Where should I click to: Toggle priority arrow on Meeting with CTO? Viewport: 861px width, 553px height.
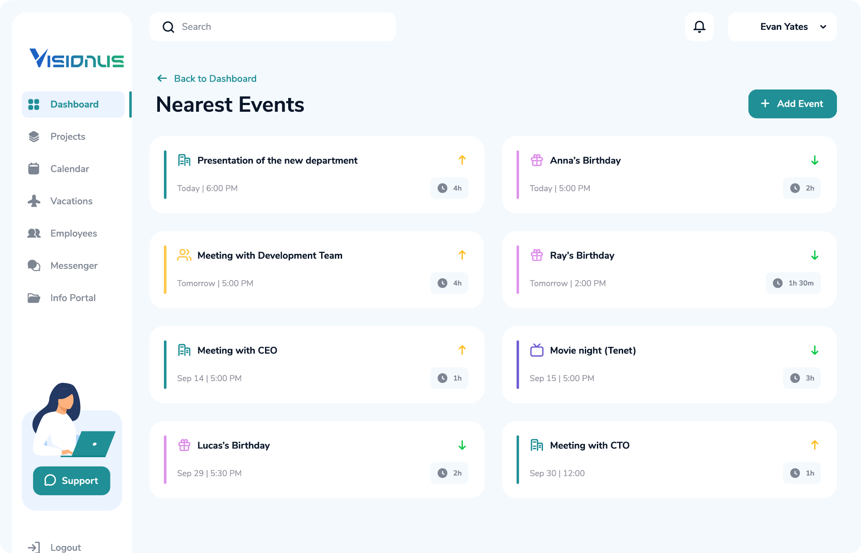[815, 445]
